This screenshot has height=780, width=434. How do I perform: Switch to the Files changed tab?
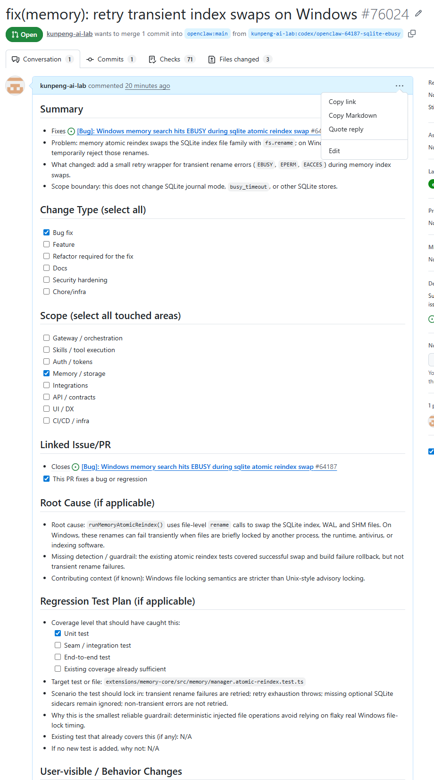coord(240,59)
